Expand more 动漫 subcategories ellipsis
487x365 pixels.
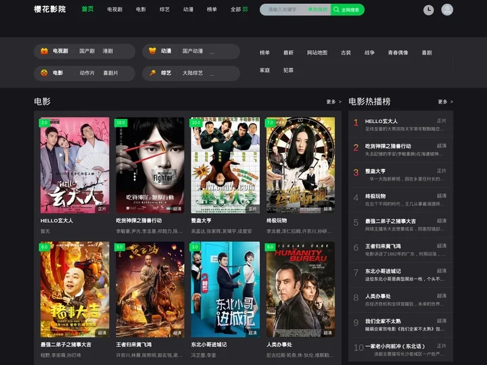[x=212, y=52]
